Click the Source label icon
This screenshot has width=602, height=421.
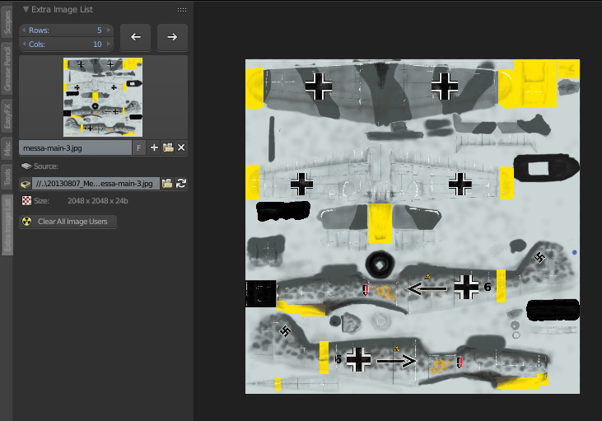click(26, 166)
